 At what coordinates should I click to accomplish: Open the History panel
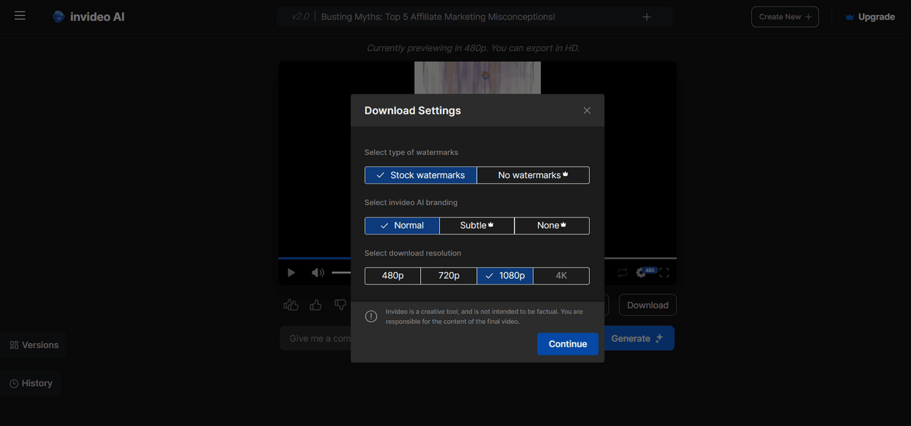31,383
